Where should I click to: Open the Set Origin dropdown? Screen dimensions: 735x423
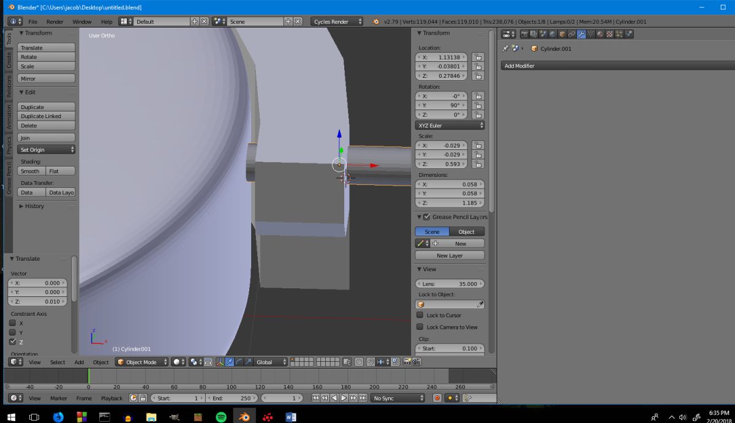pos(47,149)
